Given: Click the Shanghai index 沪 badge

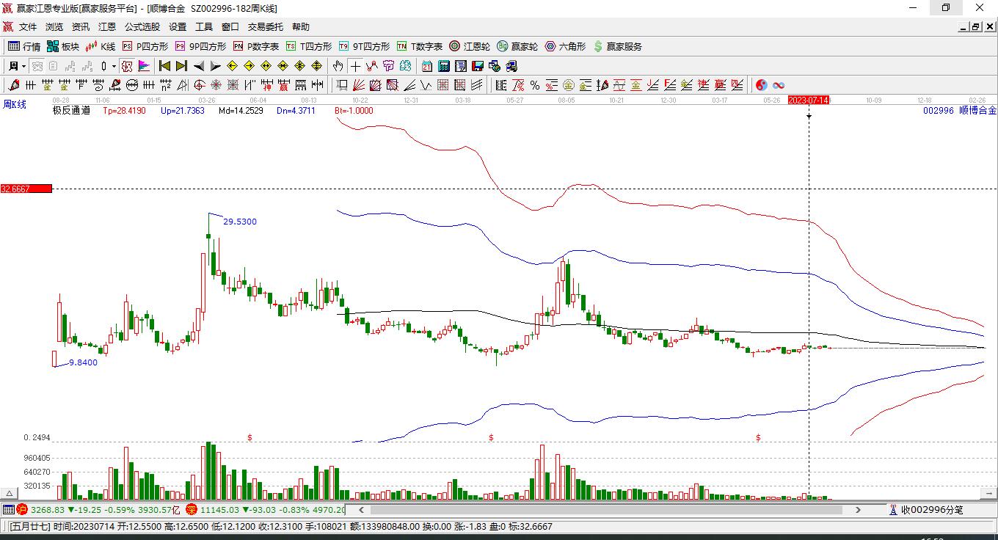Looking at the screenshot, I should (x=22, y=509).
